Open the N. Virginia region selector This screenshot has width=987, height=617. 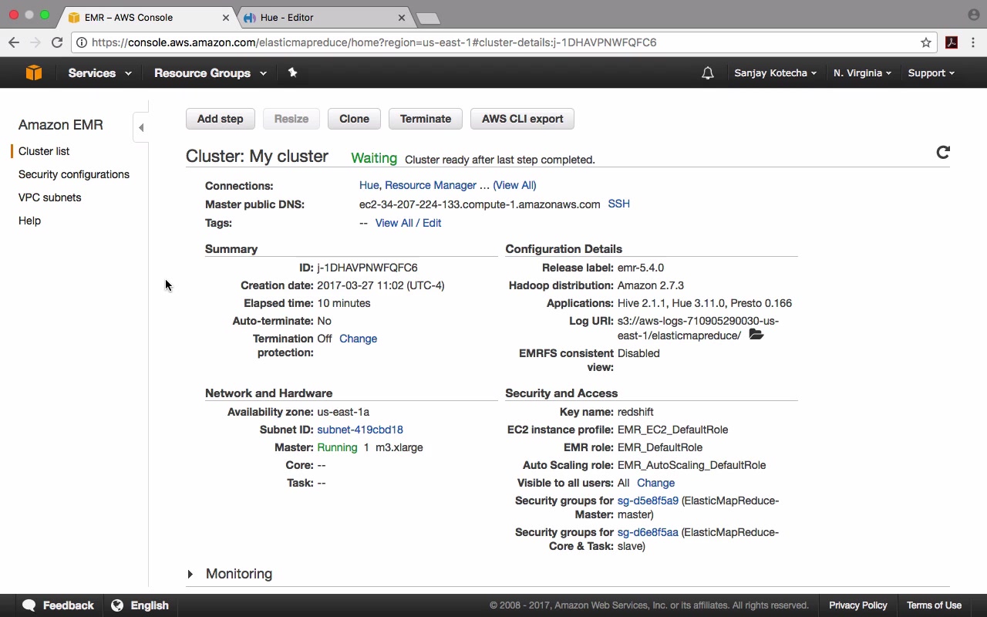click(862, 73)
